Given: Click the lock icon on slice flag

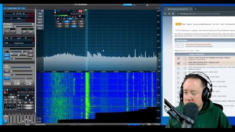Looking at the screenshot, I should [55, 12].
